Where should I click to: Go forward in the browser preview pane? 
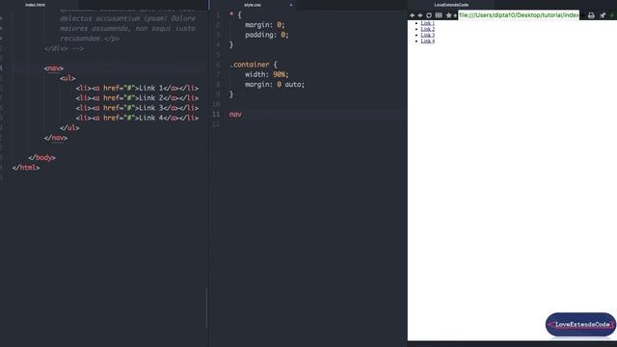420,15
